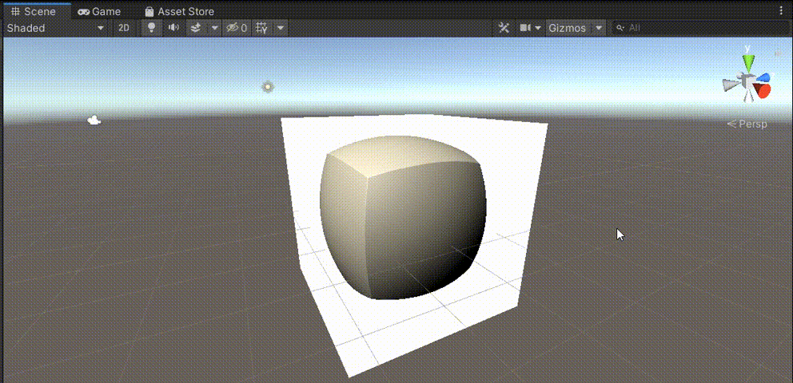The width and height of the screenshot is (793, 383).
Task: Open scene camera settings icon
Action: (x=525, y=28)
